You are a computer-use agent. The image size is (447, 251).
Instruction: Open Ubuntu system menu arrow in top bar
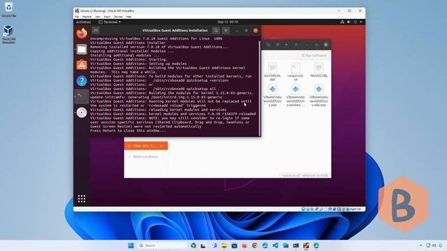(x=361, y=22)
